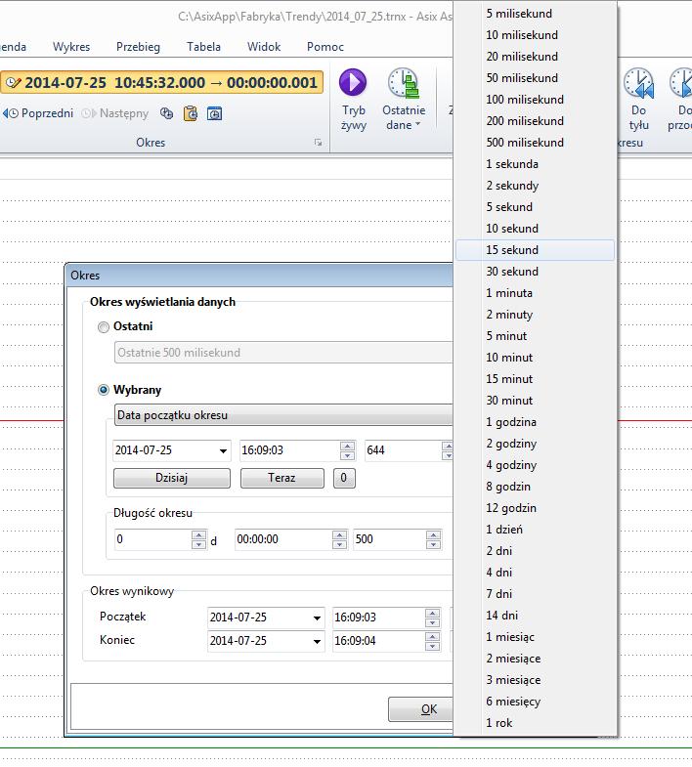This screenshot has width=692, height=767.
Task: Click the calendar period icon in the Okres group
Action: click(x=214, y=113)
